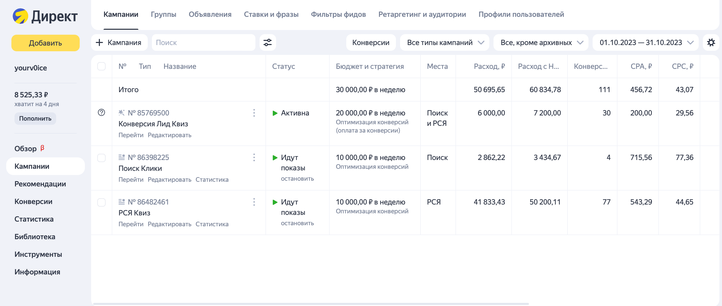
Task: Check the РСЯ Квиз campaign checkbox
Action: coord(101,202)
